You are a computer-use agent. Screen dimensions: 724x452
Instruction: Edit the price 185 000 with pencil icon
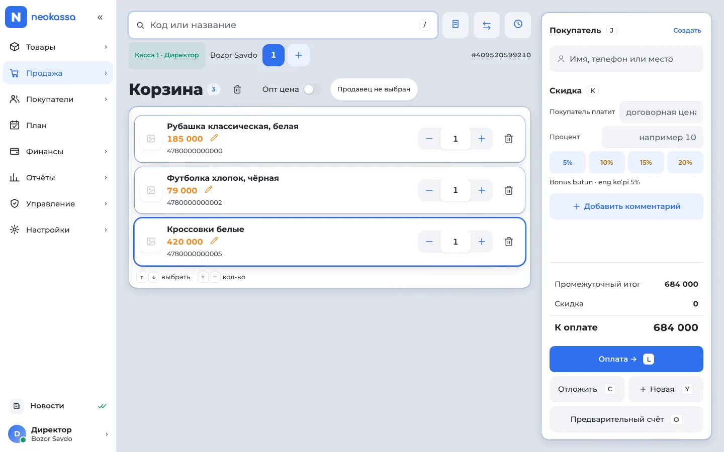tap(214, 138)
